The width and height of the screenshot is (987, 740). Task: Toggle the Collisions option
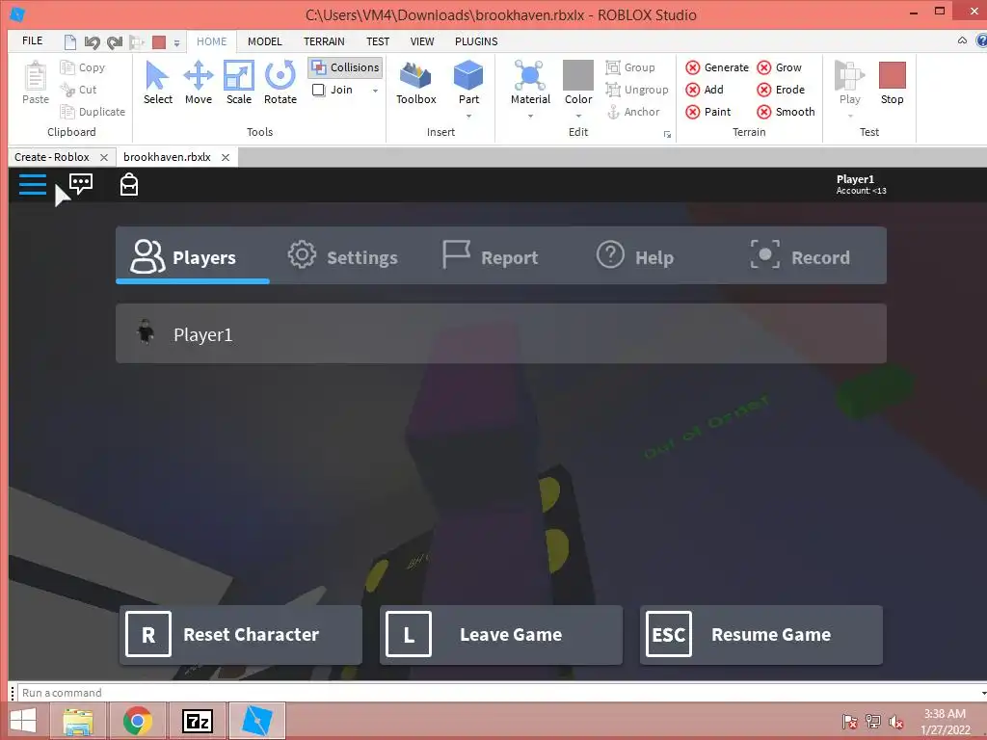point(346,67)
